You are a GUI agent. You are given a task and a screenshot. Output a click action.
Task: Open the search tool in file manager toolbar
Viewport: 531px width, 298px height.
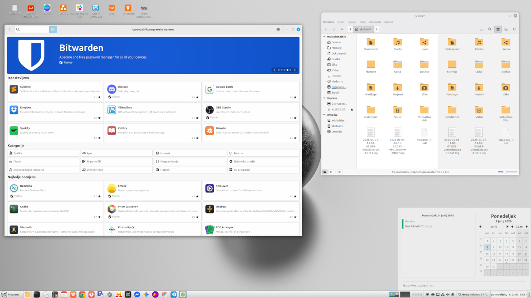click(x=490, y=29)
